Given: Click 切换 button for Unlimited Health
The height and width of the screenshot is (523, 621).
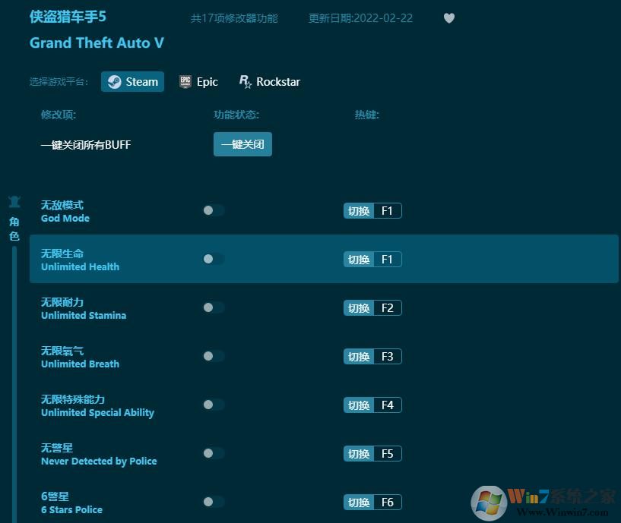Looking at the screenshot, I should [x=359, y=260].
